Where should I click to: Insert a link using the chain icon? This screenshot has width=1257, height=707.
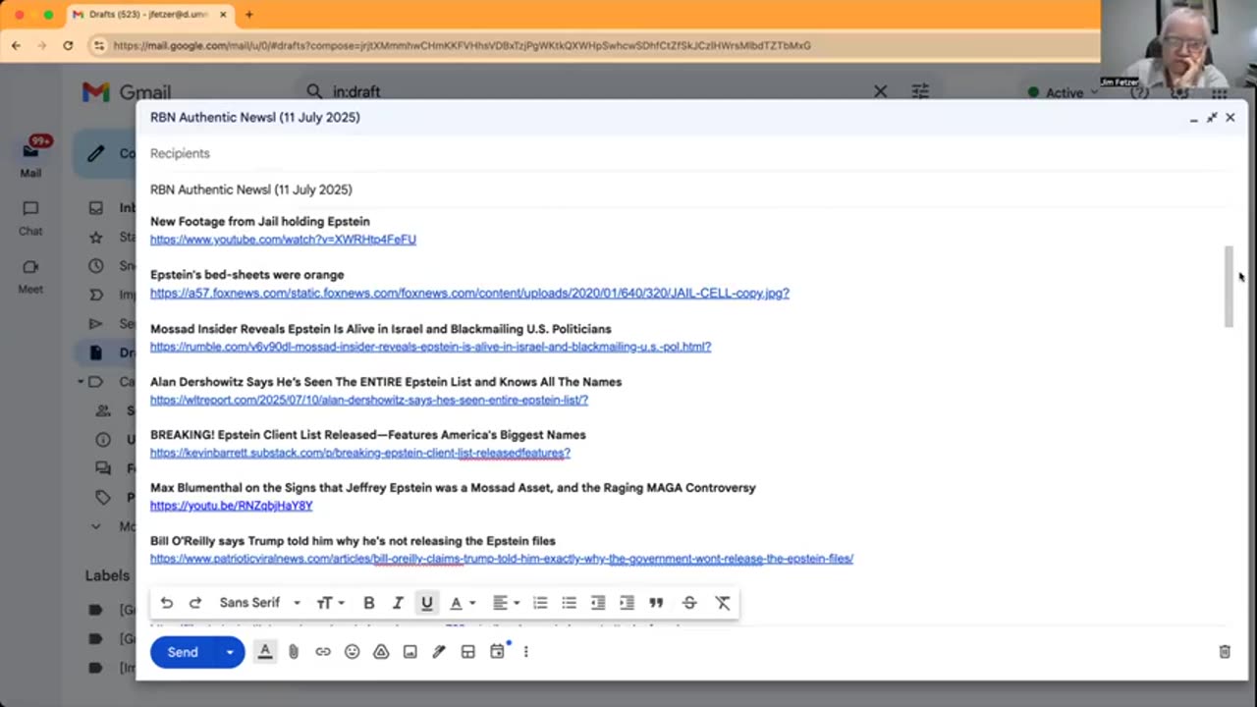[x=323, y=652]
